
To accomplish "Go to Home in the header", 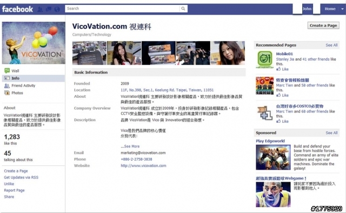I will coord(330,9).
